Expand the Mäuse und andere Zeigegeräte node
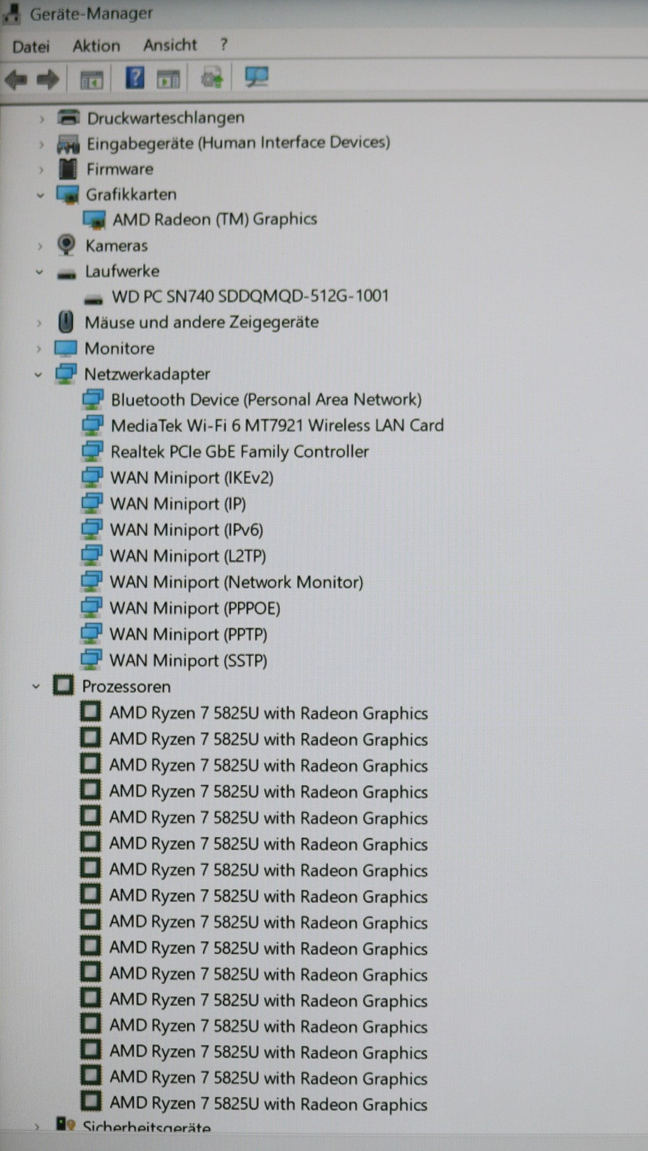The image size is (648, 1151). point(39,323)
